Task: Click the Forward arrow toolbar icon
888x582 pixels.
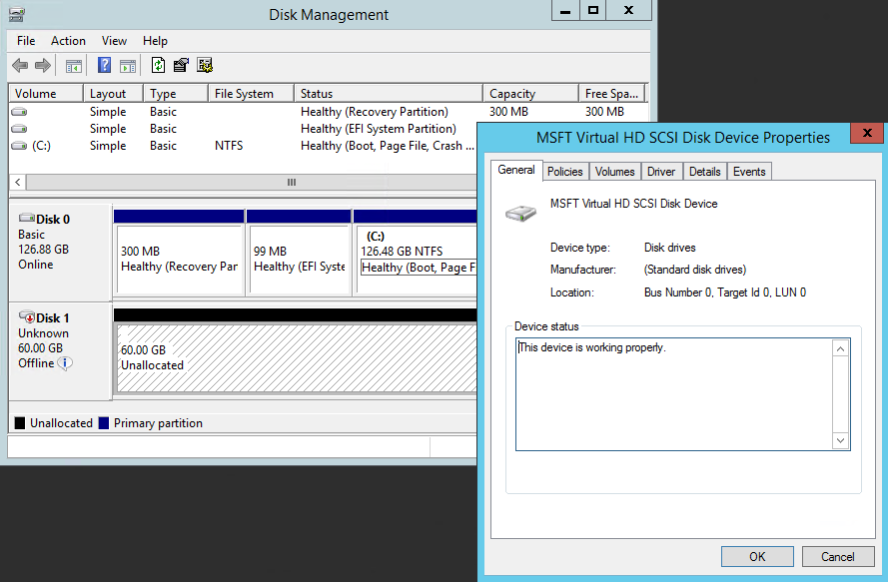Action: tap(43, 66)
